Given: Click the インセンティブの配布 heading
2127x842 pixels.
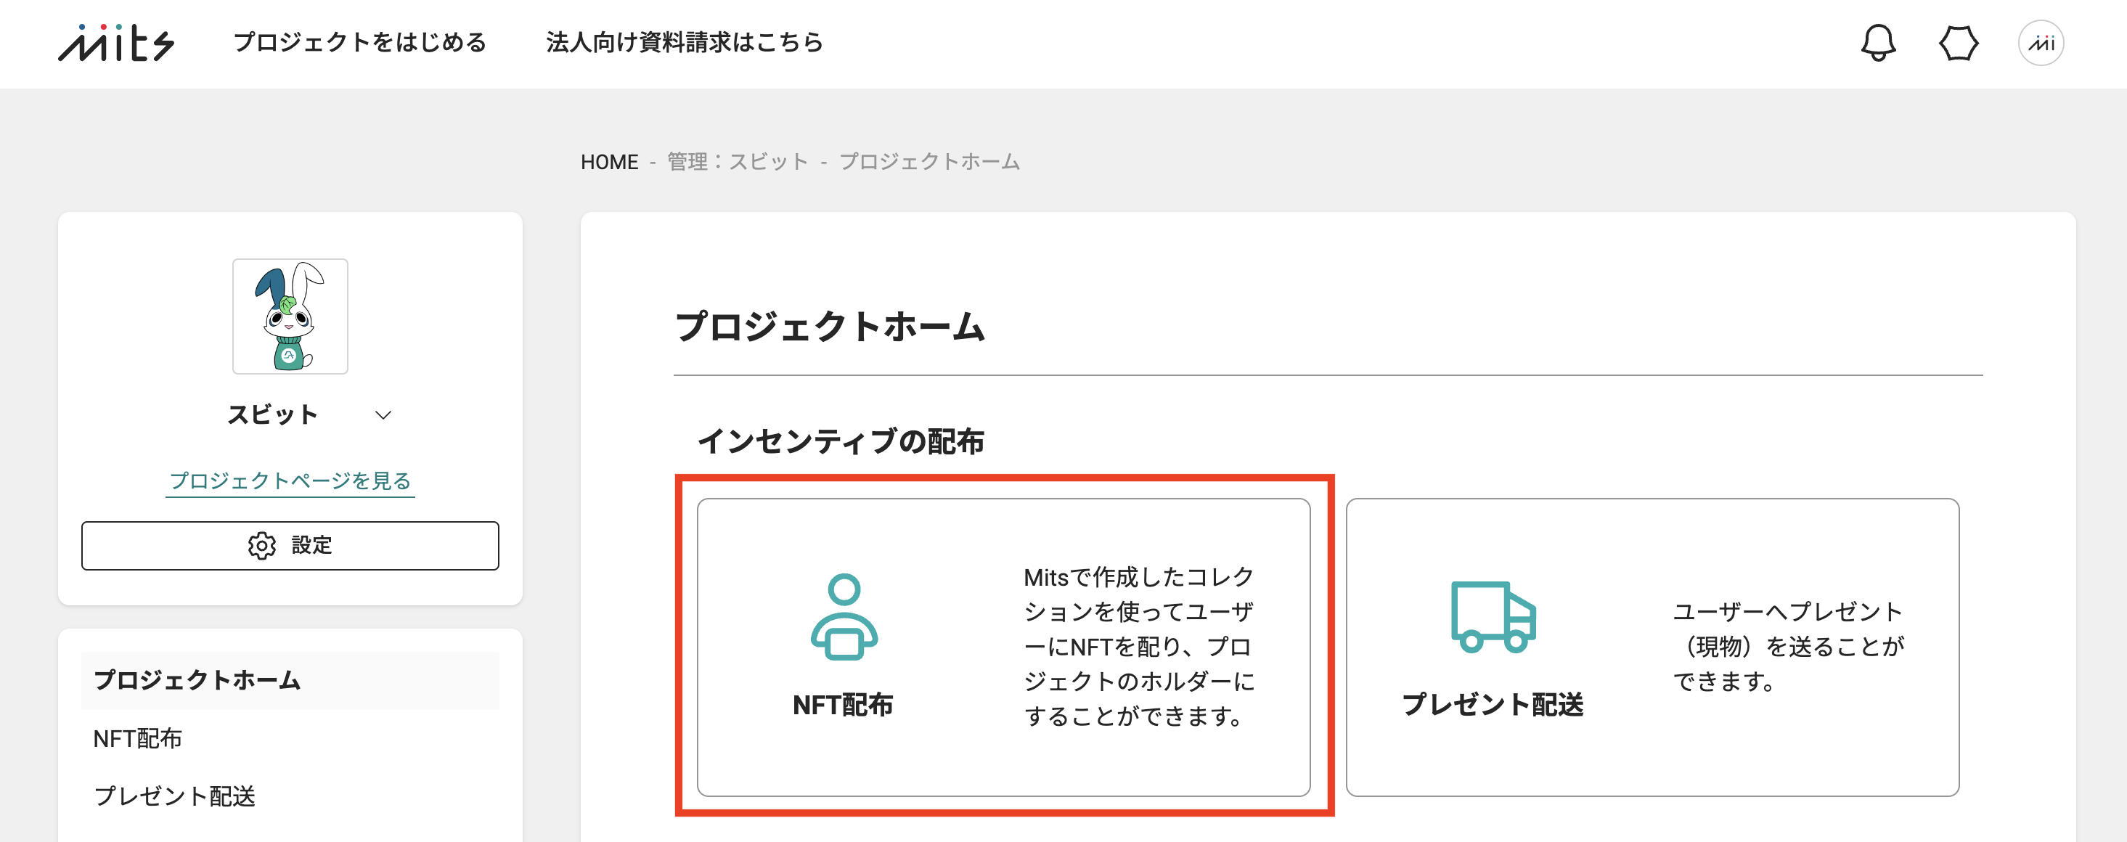Looking at the screenshot, I should 841,441.
